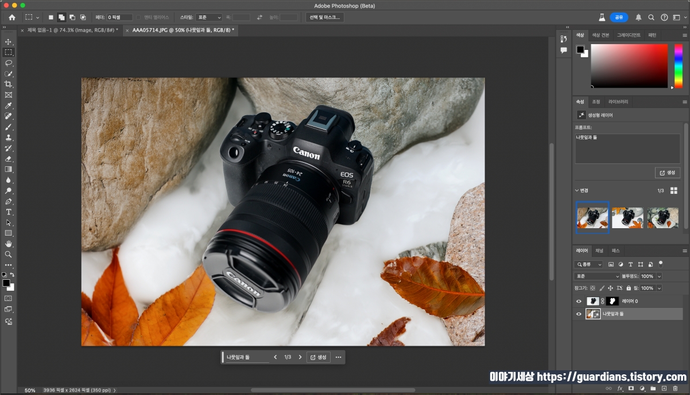This screenshot has height=395, width=690.
Task: Select the Eraser tool
Action: pyautogui.click(x=8, y=159)
